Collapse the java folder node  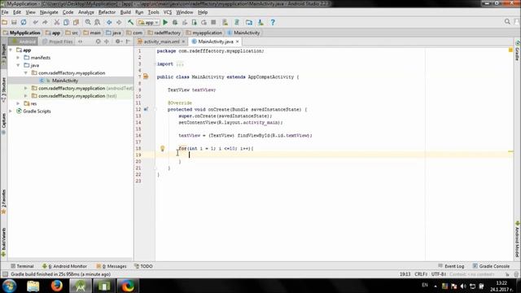tap(18, 65)
